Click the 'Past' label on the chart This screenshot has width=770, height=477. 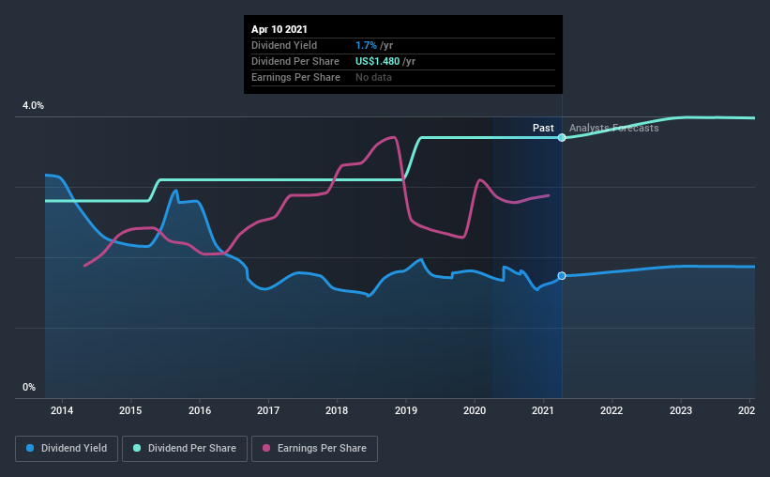tap(543, 128)
